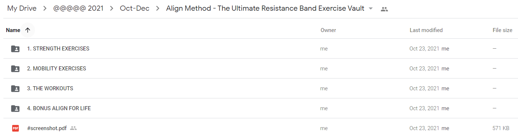Image resolution: width=518 pixels, height=136 pixels.
Task: Click the red PDF icon for #screenshot.pdf
Action: (15, 128)
